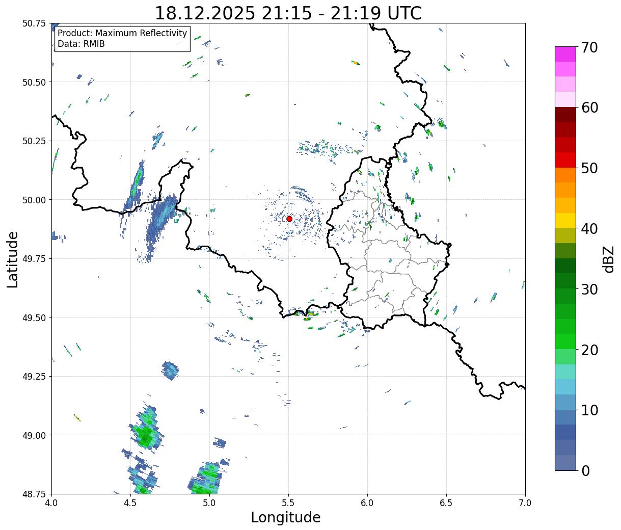Click longitude tick label 6.5
The image size is (621, 530).
[x=446, y=502]
